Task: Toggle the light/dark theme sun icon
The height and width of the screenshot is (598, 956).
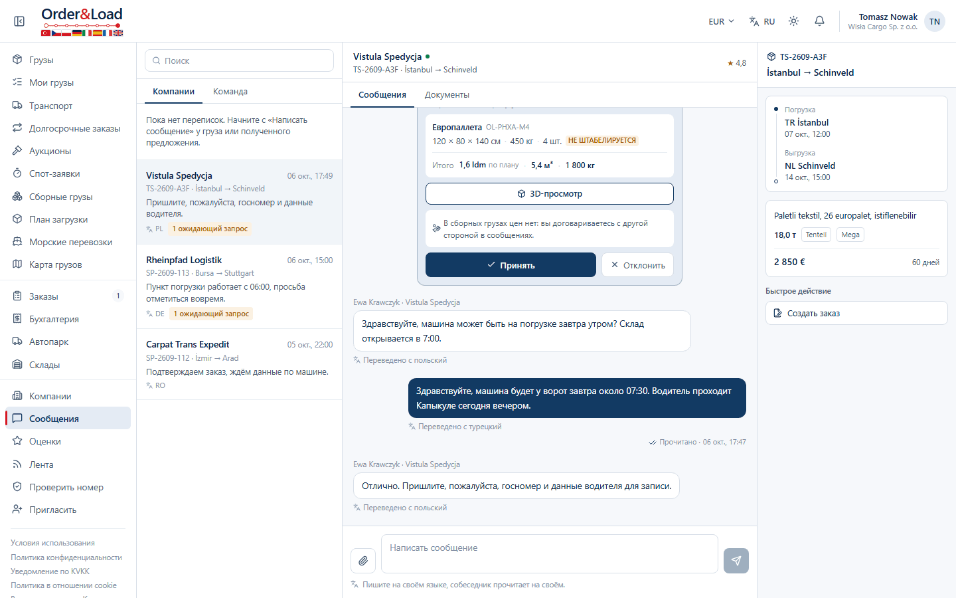Action: (793, 21)
